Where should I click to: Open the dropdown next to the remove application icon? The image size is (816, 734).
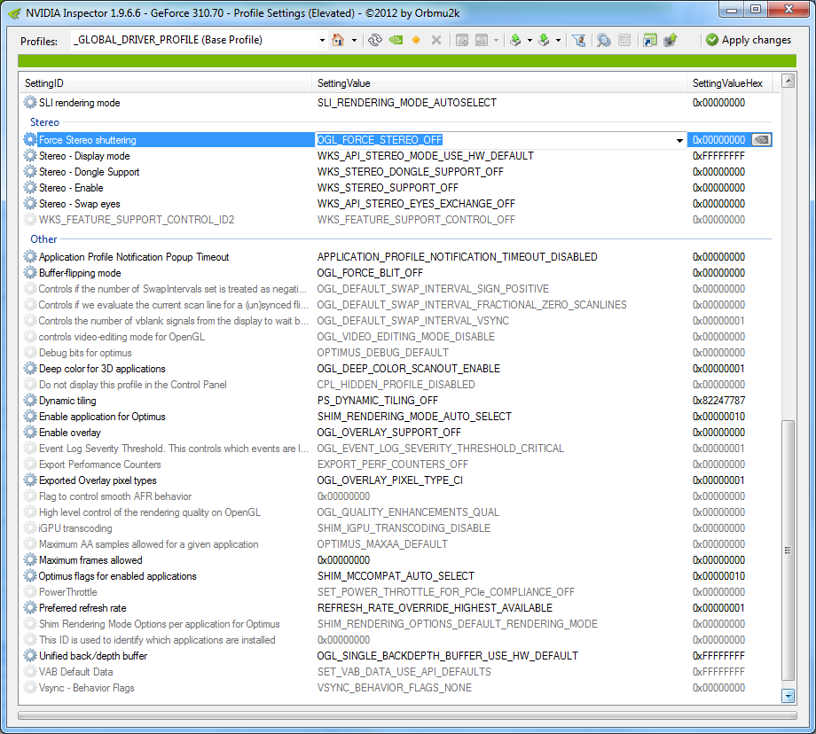(496, 40)
